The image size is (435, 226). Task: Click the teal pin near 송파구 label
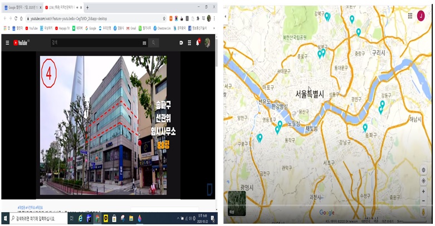tap(365, 128)
